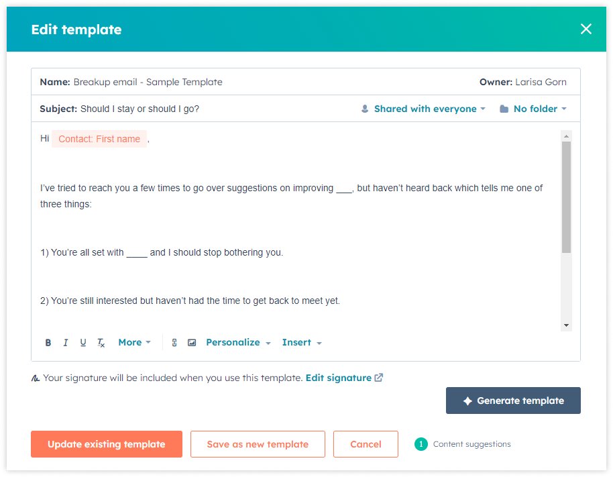Select the Contact: First name personalization token
The width and height of the screenshot is (613, 477).
(x=99, y=139)
